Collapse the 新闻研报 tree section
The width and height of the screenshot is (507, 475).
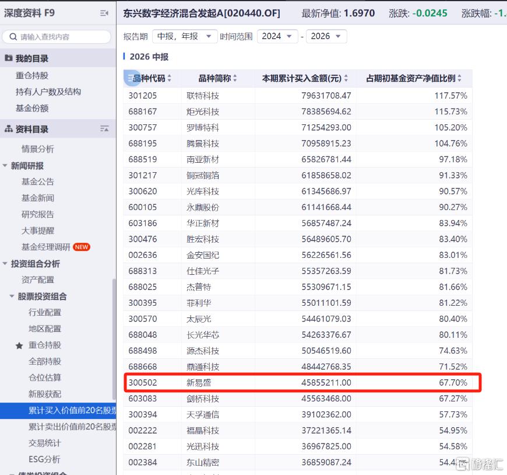(x=5, y=166)
